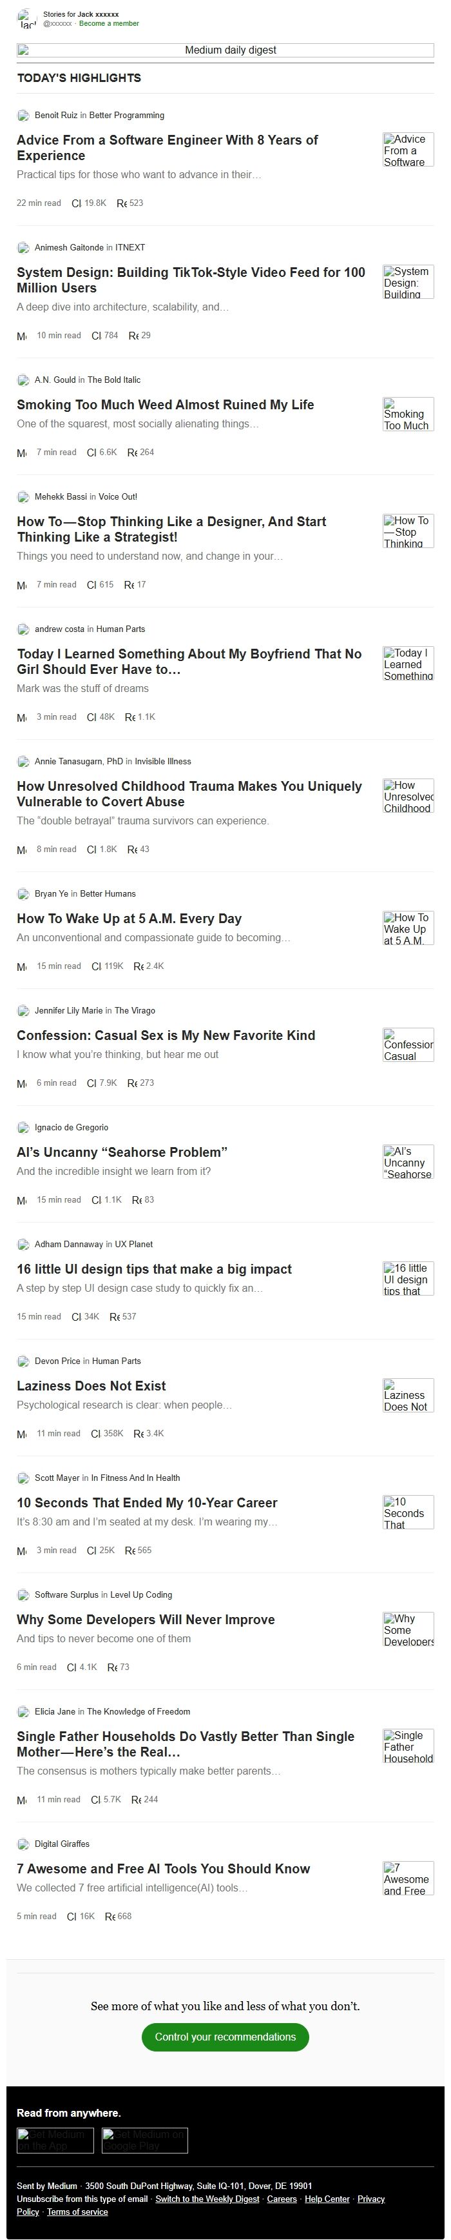This screenshot has width=451, height=2240.
Task: Click the claps icon showing 19.8K
Action: pos(76,203)
